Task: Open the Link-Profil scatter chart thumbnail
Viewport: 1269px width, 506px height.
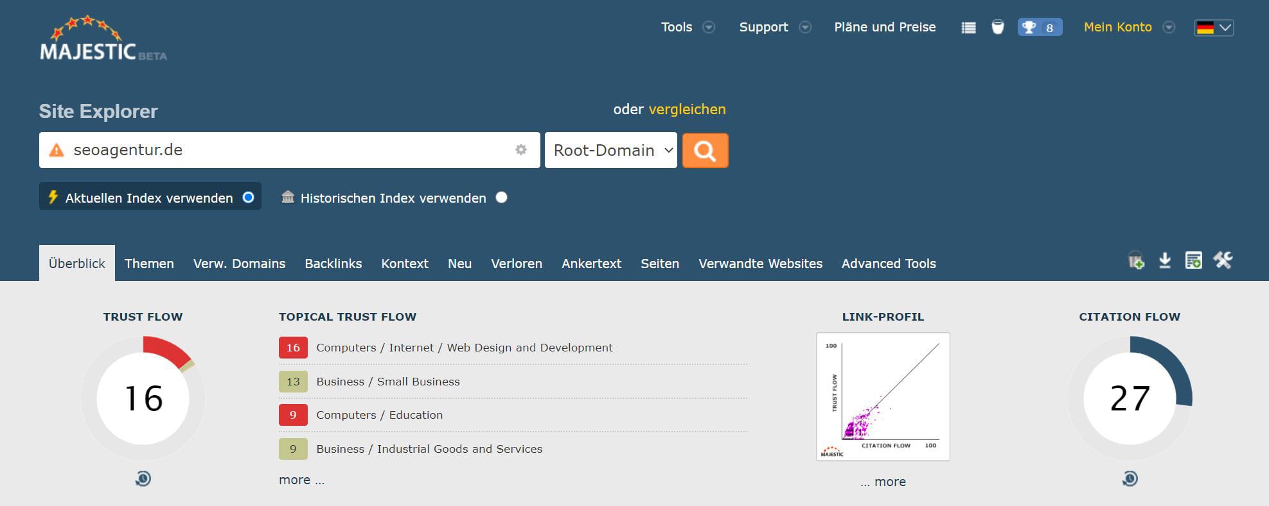Action: 883,396
